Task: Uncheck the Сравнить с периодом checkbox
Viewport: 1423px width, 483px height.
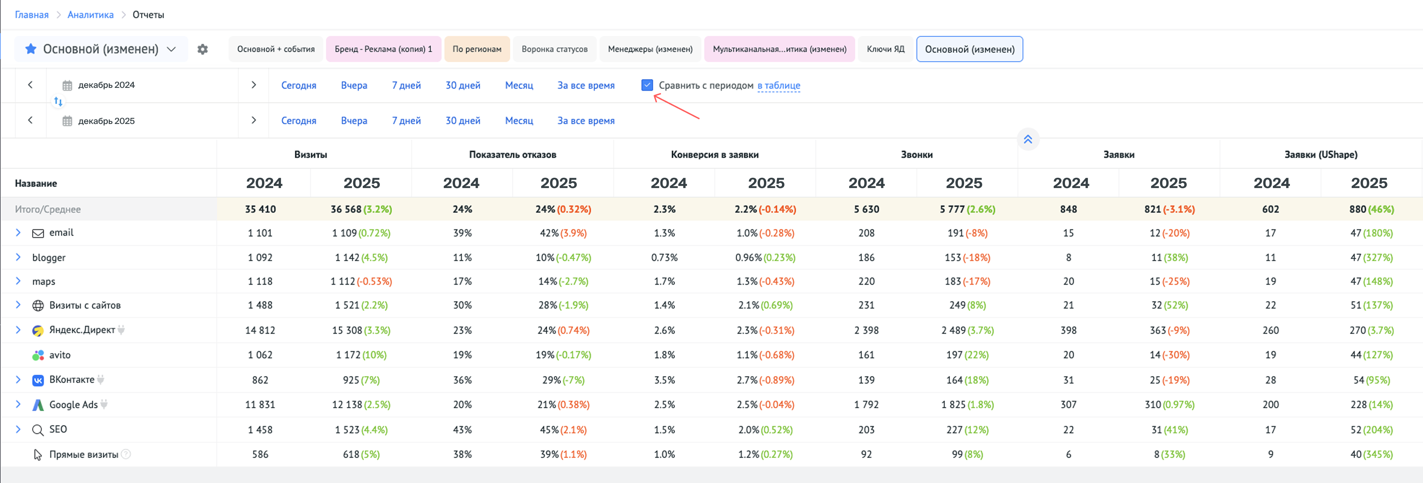Action: pos(647,85)
